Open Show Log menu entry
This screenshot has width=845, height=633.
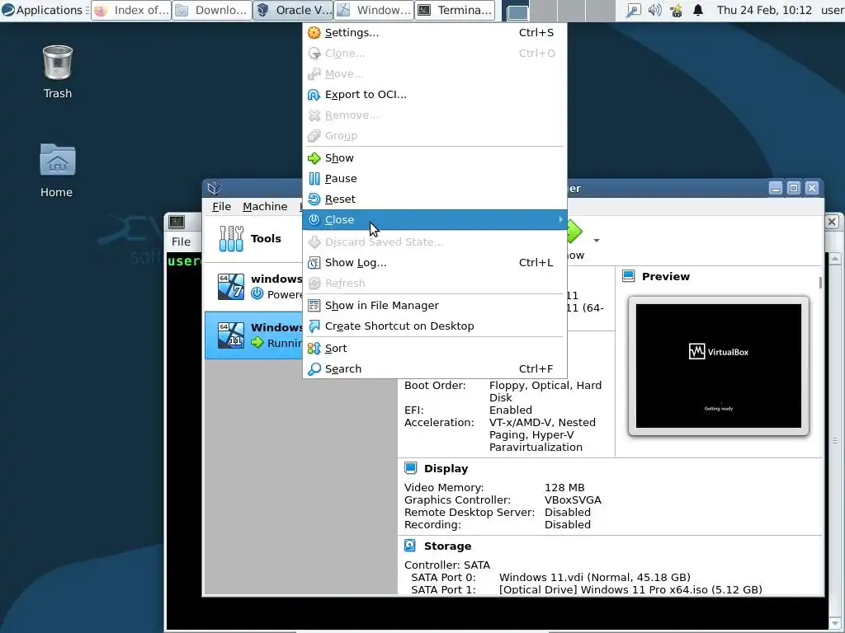[x=434, y=263]
